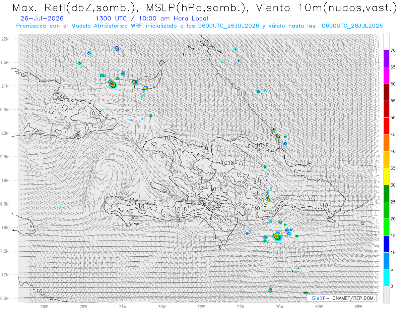Click the colorbar tick label "30"
Viewport: 402px width, 311px height.
coord(393,185)
